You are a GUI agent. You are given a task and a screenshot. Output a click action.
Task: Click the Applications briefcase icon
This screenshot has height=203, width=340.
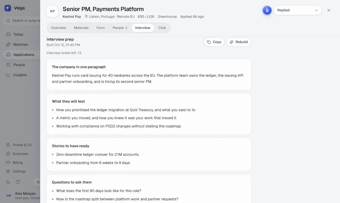[x=8, y=55]
